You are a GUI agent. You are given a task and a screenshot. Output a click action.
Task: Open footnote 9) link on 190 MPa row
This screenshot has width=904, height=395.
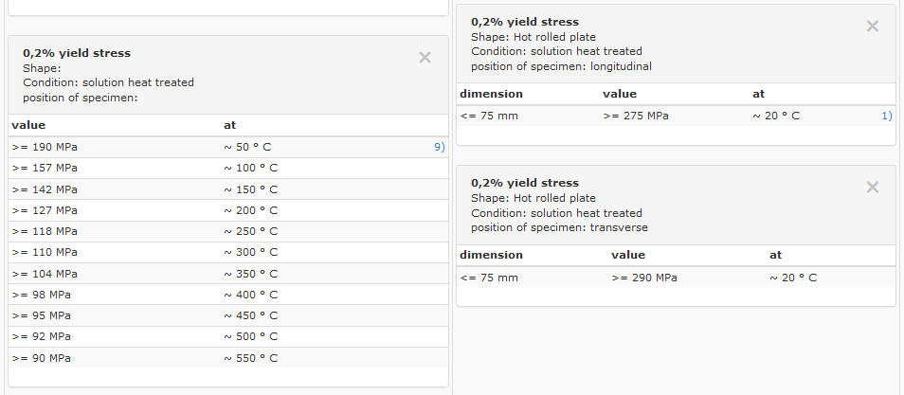(440, 147)
